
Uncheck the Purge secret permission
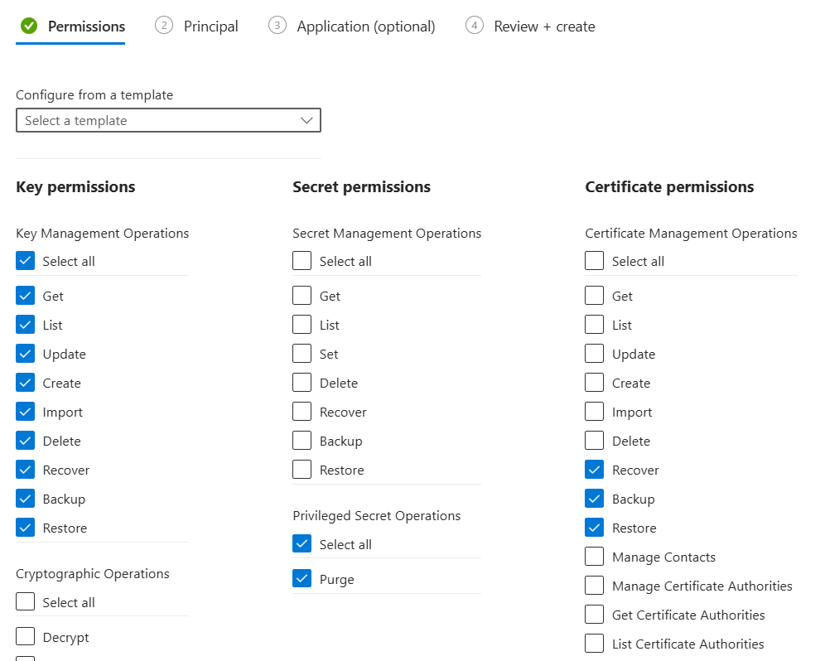pyautogui.click(x=302, y=579)
